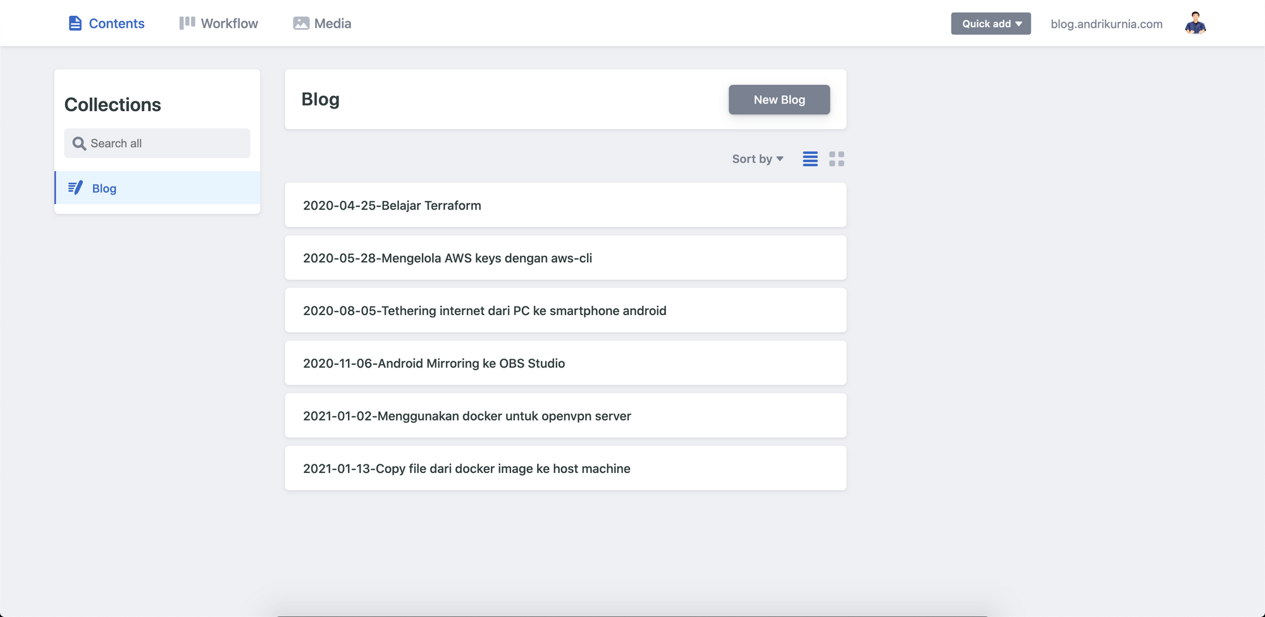
Task: Open the AWS keys dengan aws-cli post
Action: (x=565, y=258)
